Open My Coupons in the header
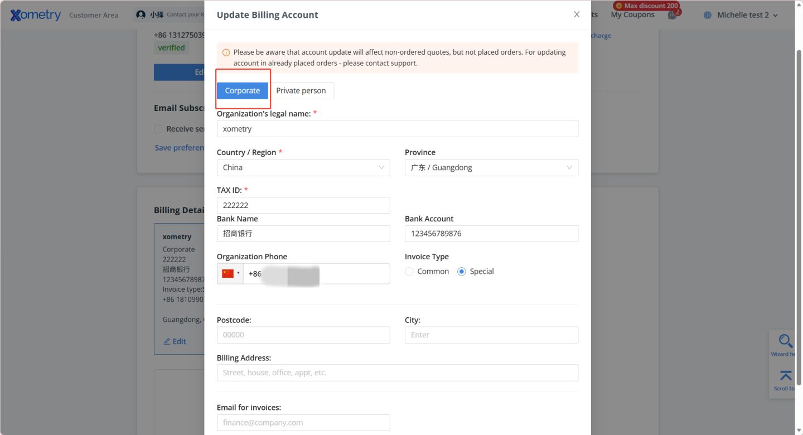This screenshot has width=803, height=435. pos(632,15)
